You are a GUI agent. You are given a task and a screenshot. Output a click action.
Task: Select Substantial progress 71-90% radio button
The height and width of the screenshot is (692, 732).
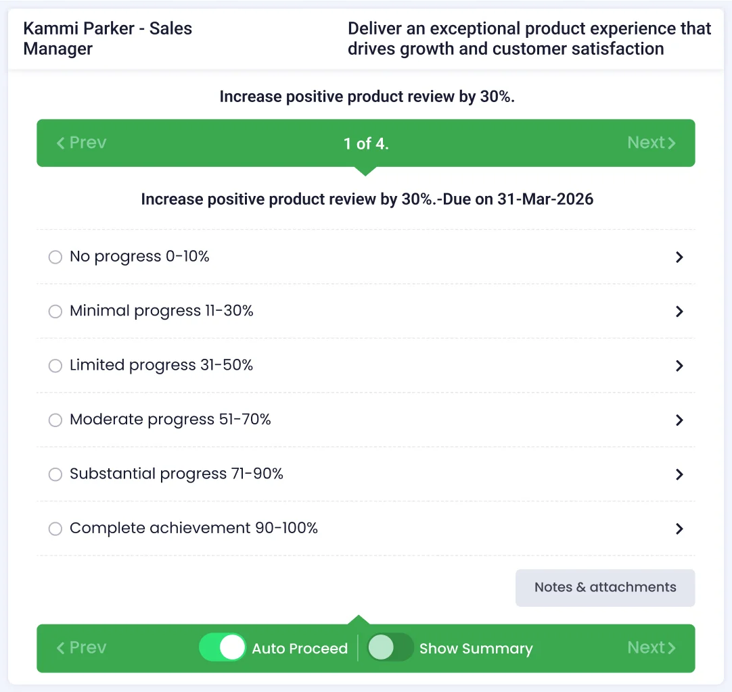(55, 474)
